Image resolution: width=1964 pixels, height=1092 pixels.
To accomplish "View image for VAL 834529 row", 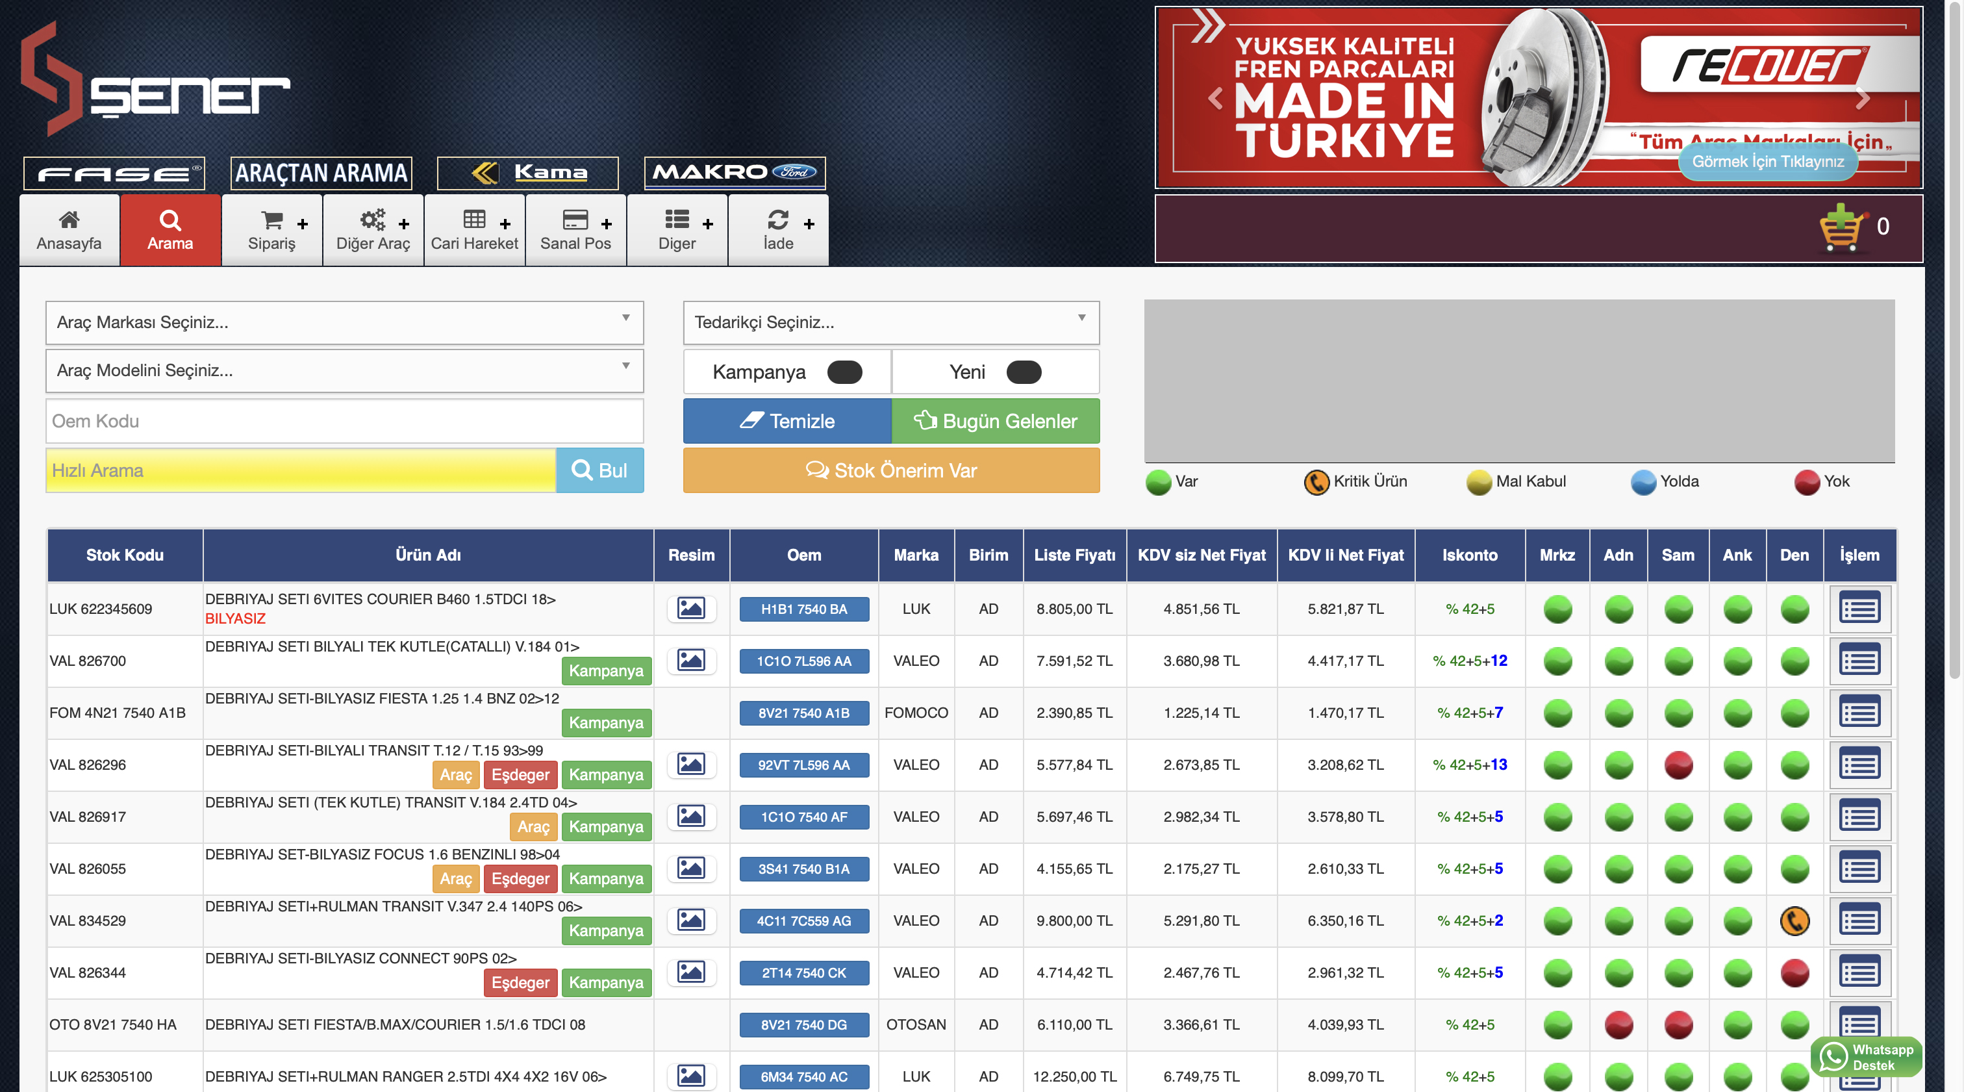I will pyautogui.click(x=691, y=920).
